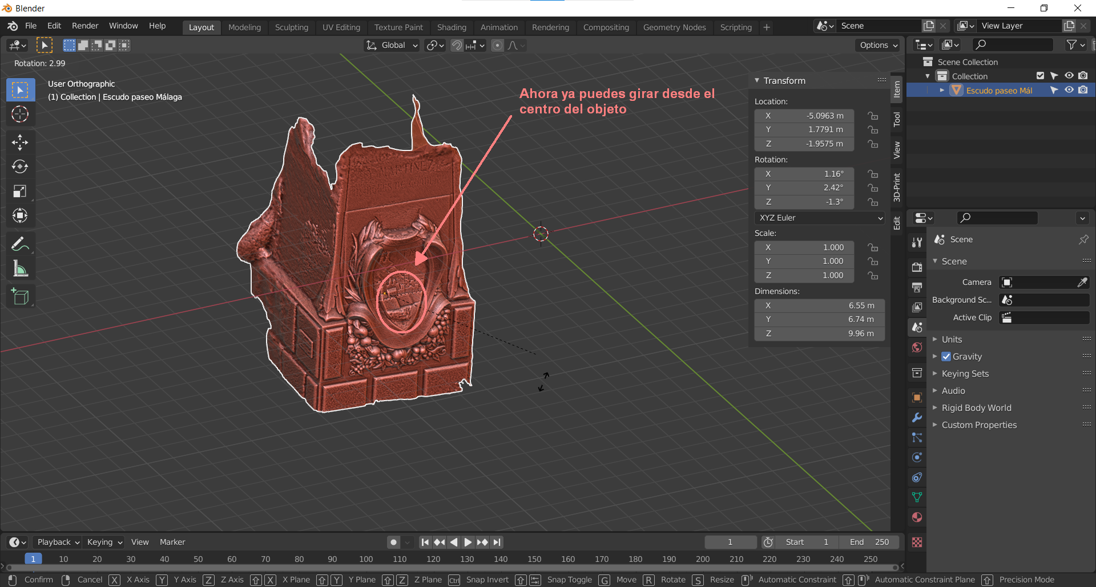The height and width of the screenshot is (587, 1096).
Task: Toggle snapping magnet in header
Action: pos(457,45)
